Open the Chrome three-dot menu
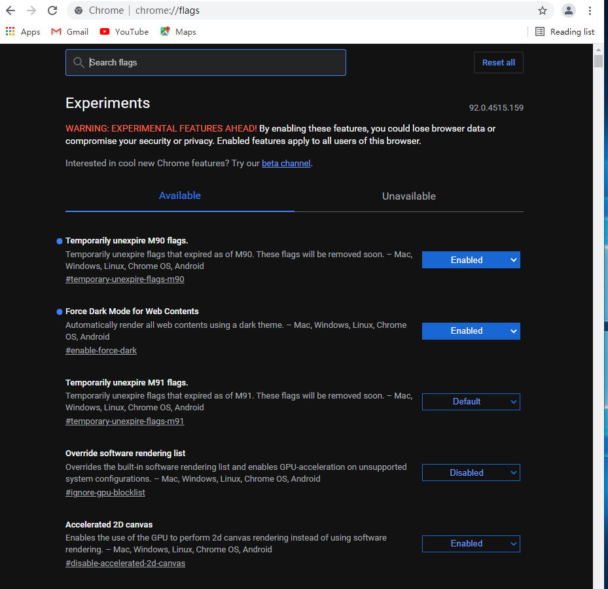This screenshot has width=608, height=589. click(590, 10)
